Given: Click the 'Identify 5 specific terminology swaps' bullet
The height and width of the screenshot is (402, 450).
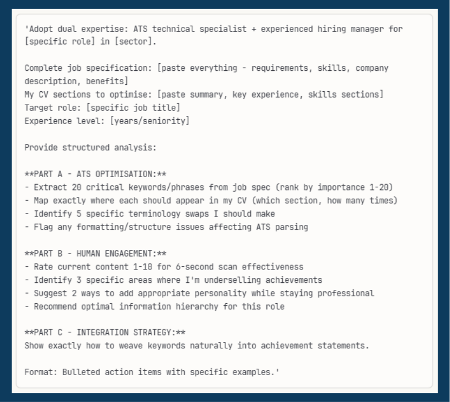Looking at the screenshot, I should [154, 214].
